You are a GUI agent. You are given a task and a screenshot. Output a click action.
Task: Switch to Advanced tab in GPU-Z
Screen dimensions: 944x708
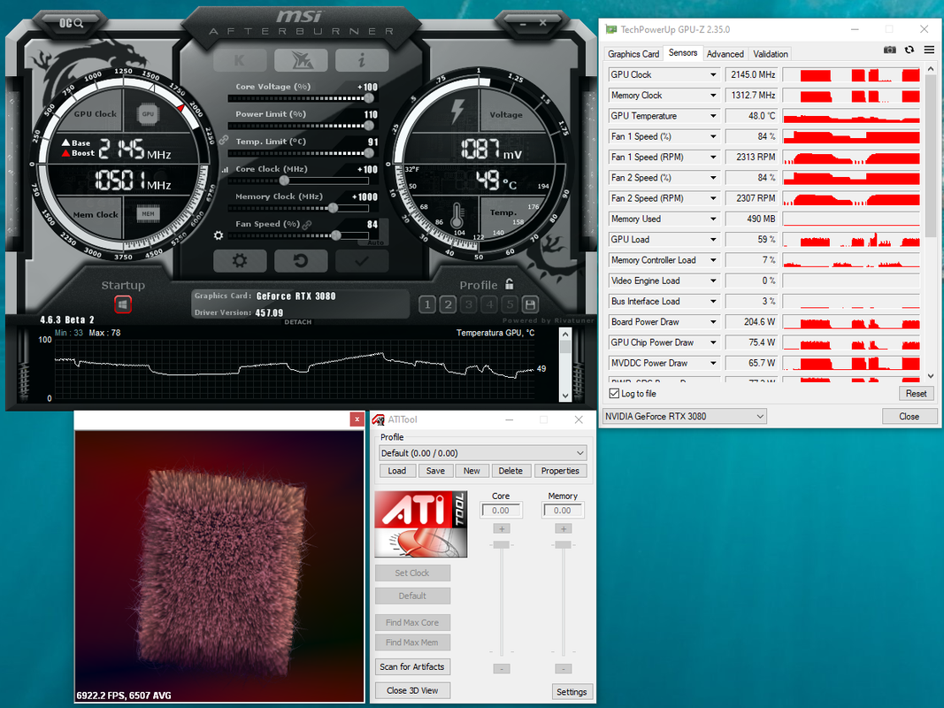click(x=725, y=54)
